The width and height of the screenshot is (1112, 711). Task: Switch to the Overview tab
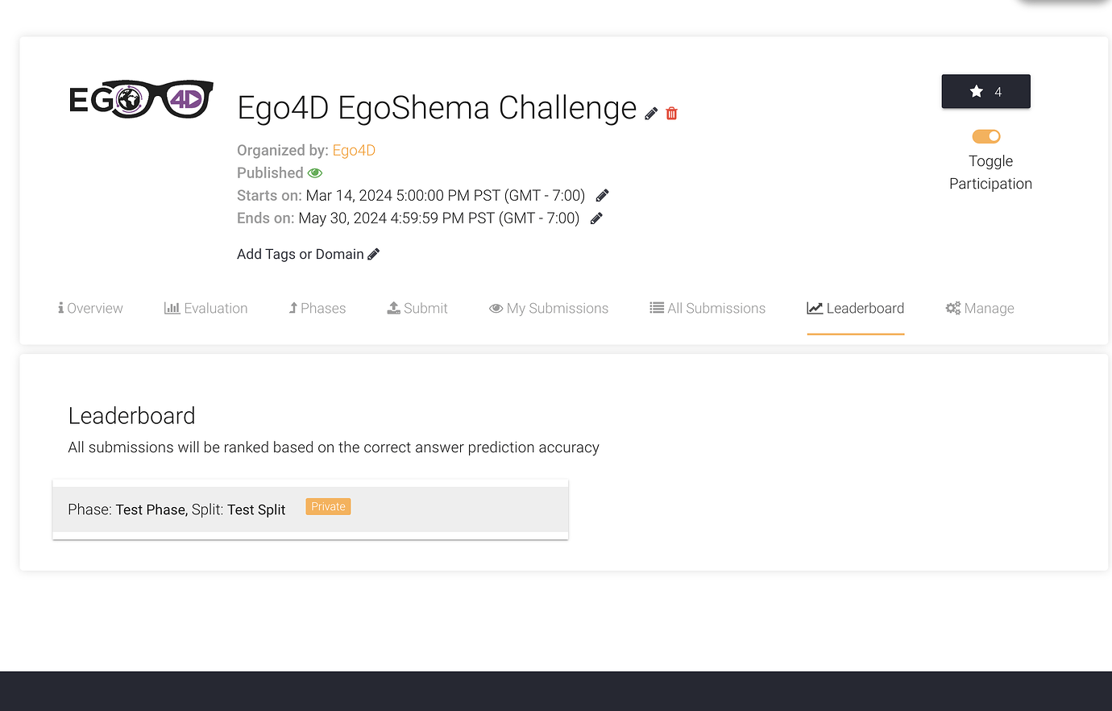pos(89,307)
